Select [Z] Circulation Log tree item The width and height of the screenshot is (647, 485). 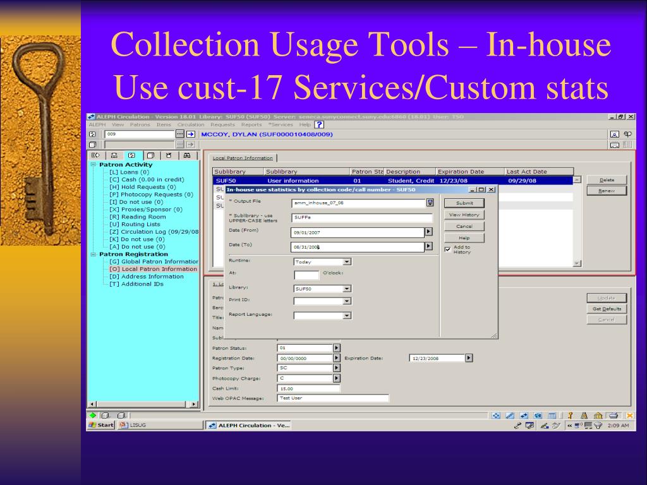pos(154,232)
